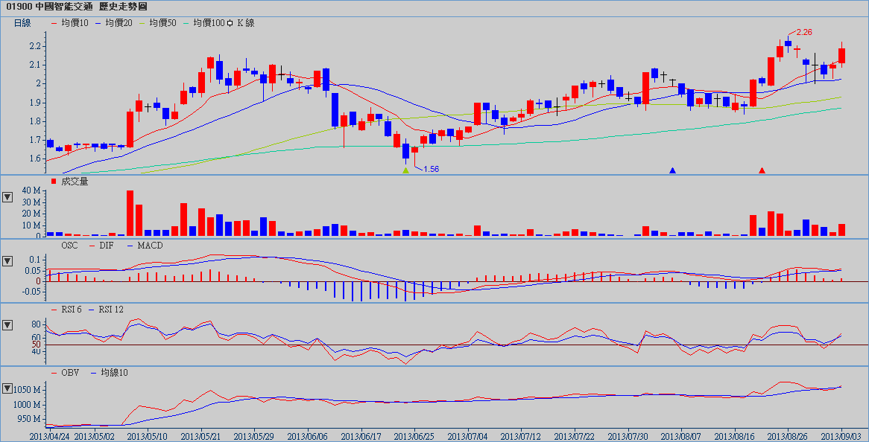Viewport: 869px width, 442px height.
Task: Open the MACD panel dropdown arrow
Action: click(x=8, y=261)
